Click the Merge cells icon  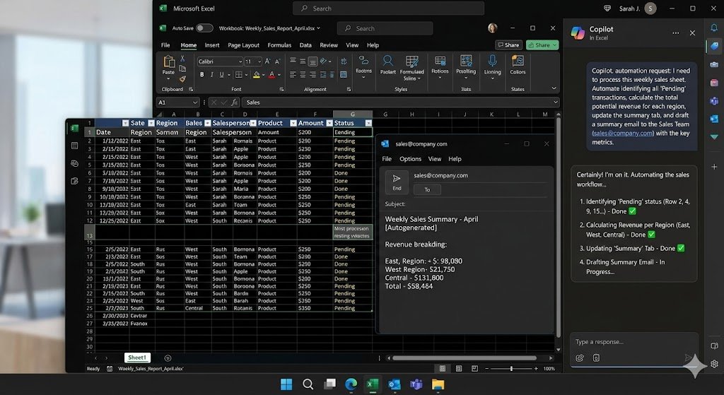[344, 75]
